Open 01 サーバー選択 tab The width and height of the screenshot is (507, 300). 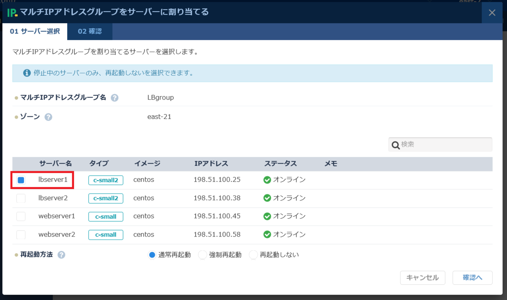click(35, 31)
